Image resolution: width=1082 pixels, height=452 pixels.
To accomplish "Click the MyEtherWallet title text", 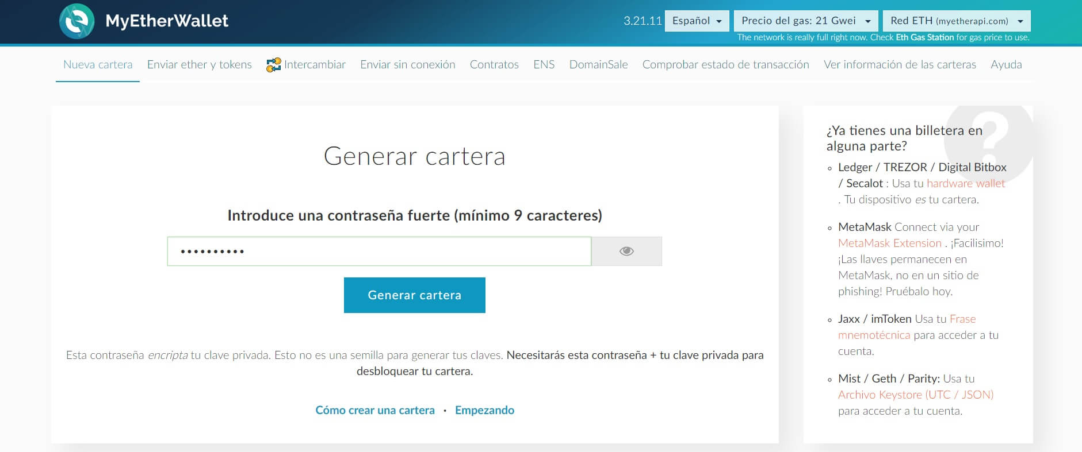I will 167,21.
